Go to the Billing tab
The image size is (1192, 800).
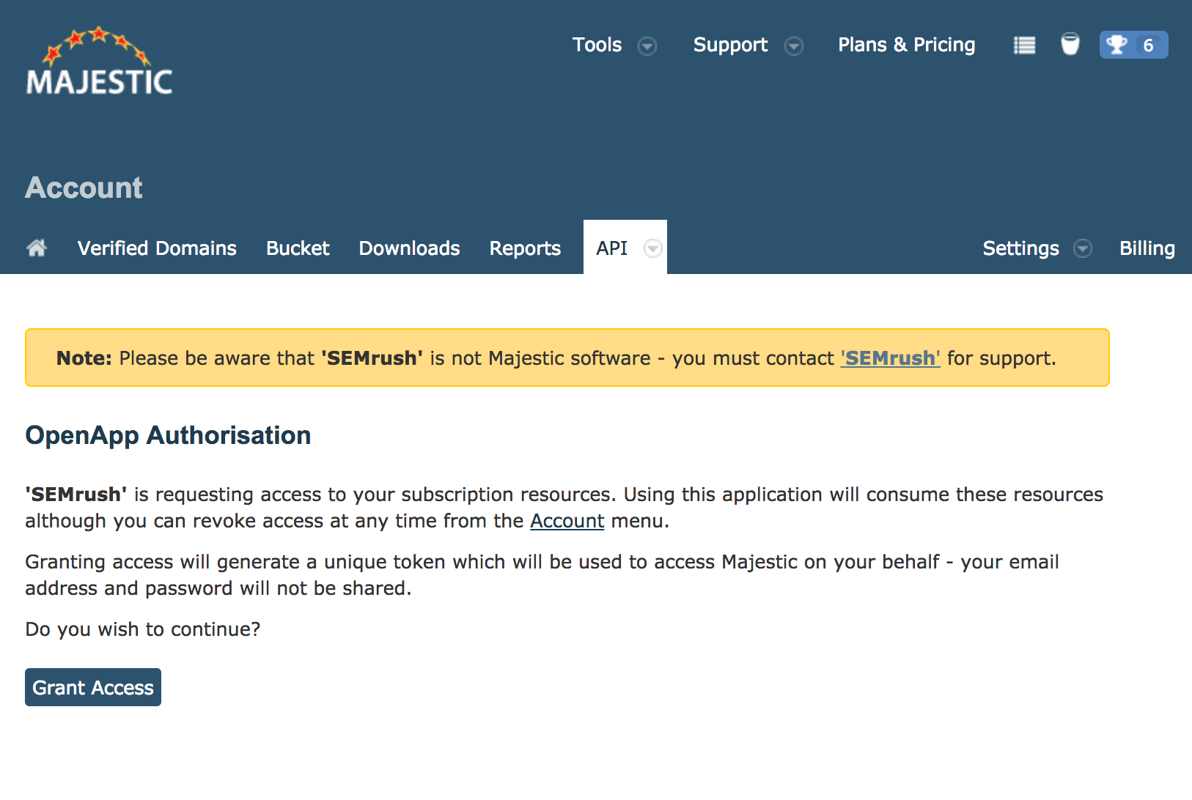coord(1147,248)
